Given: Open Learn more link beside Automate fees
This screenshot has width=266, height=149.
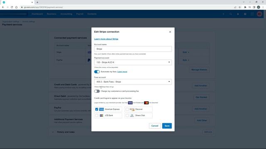Looking at the screenshot, I should click(x=122, y=72).
